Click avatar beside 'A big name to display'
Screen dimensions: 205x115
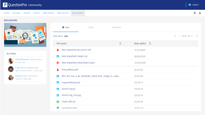click(x=11, y=69)
